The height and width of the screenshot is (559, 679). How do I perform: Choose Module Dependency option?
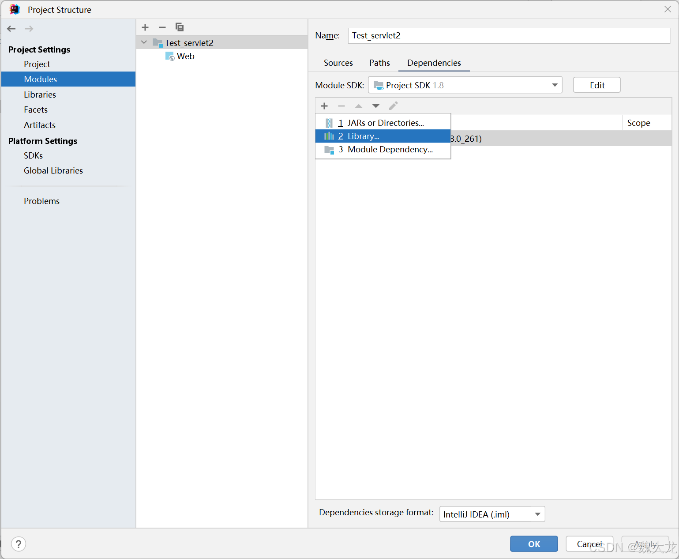click(x=383, y=149)
